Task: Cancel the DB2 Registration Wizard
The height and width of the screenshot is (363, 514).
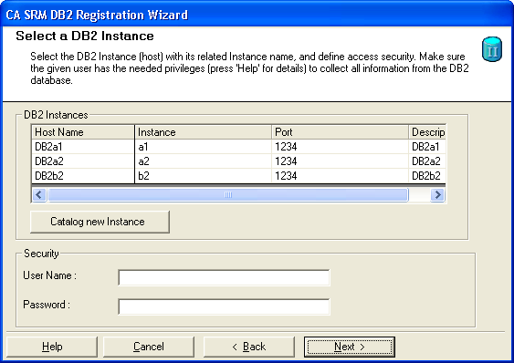Action: (x=149, y=347)
